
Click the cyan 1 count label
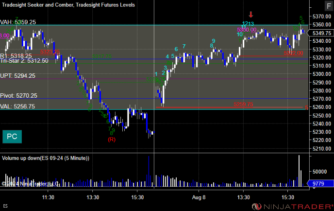[x=156, y=74]
